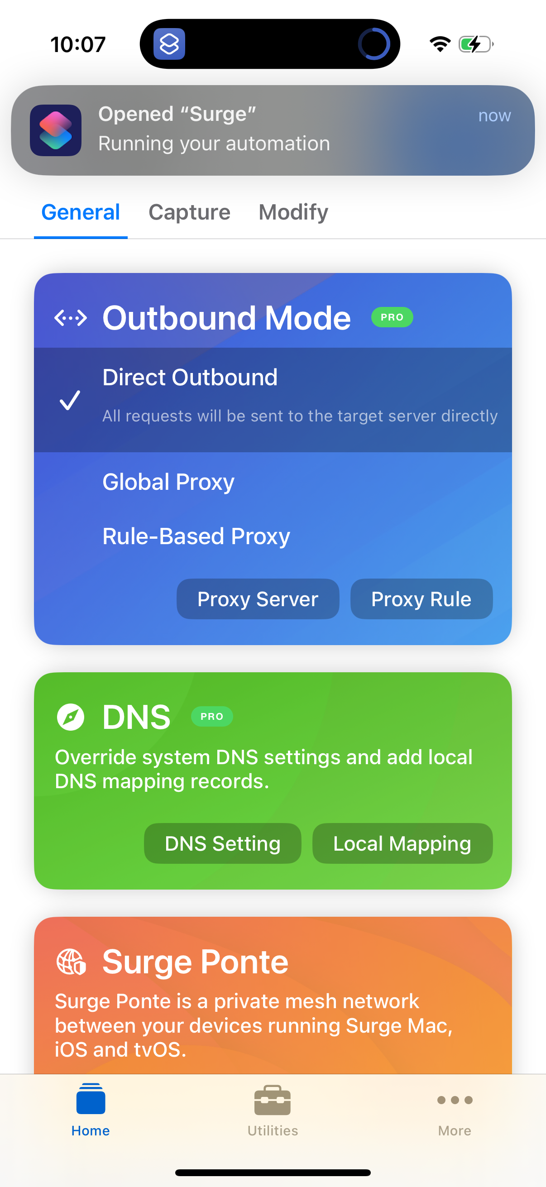
Task: Tap the "now" timestamp on the notification
Action: click(494, 115)
